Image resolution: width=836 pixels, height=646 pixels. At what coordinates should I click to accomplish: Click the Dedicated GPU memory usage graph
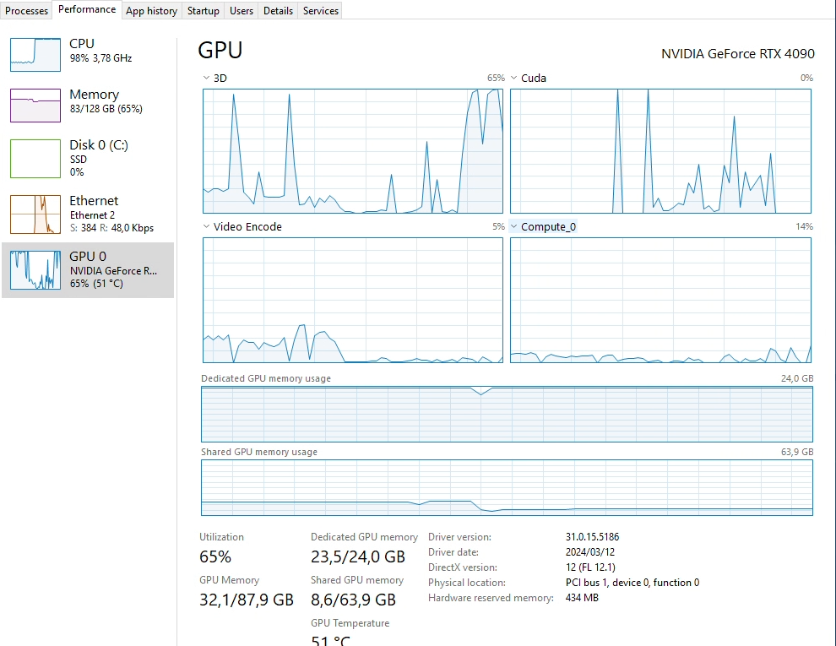tap(507, 414)
